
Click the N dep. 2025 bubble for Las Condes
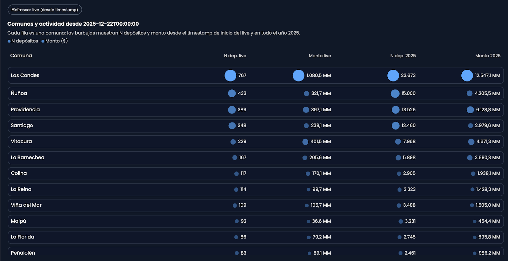pyautogui.click(x=393, y=75)
